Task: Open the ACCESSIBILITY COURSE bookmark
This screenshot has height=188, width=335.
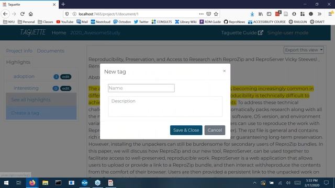Action: coord(267,22)
